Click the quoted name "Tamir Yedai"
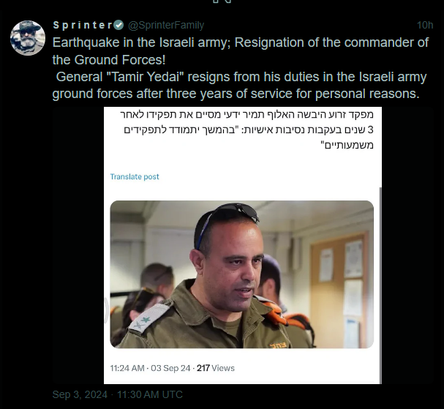This screenshot has height=409, width=444. [x=146, y=78]
